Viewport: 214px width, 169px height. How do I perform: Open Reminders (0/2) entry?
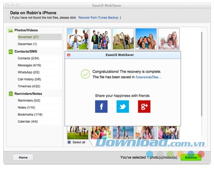(29, 100)
